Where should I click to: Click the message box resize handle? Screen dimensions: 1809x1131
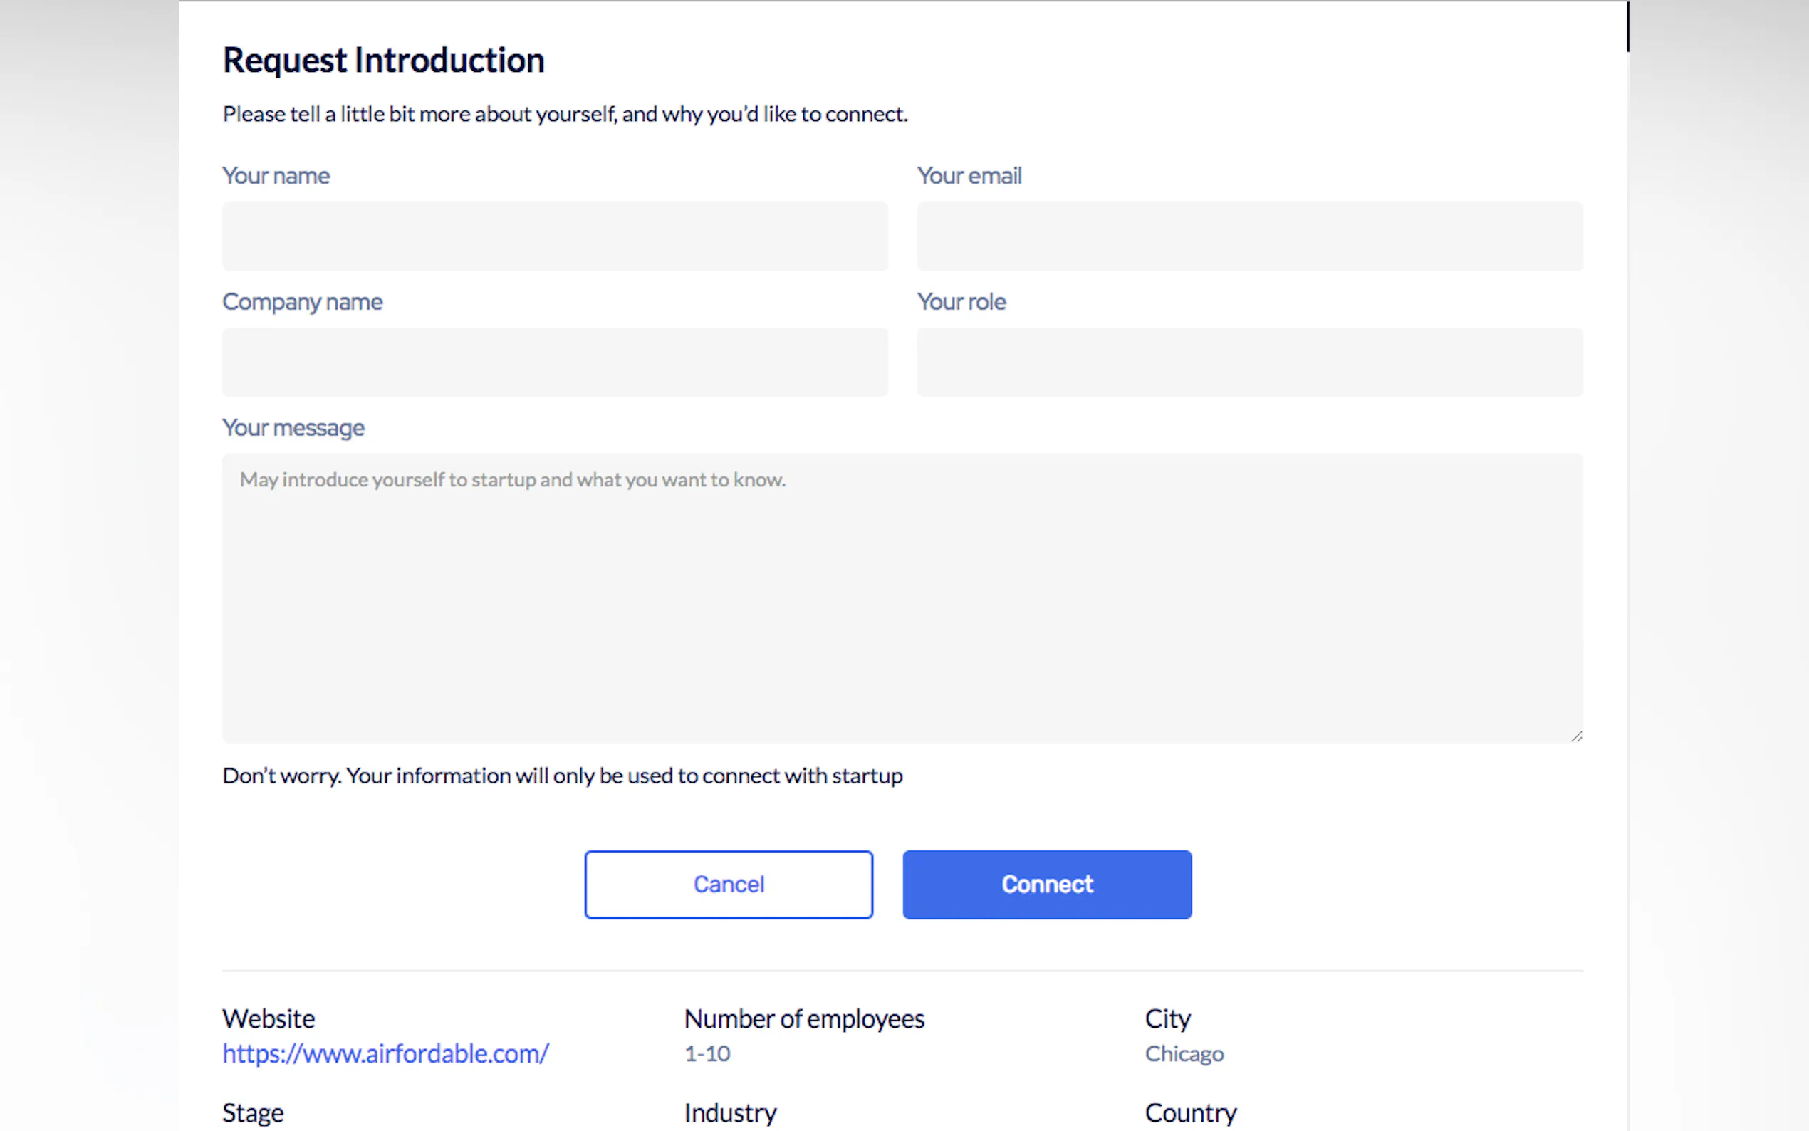1576,737
